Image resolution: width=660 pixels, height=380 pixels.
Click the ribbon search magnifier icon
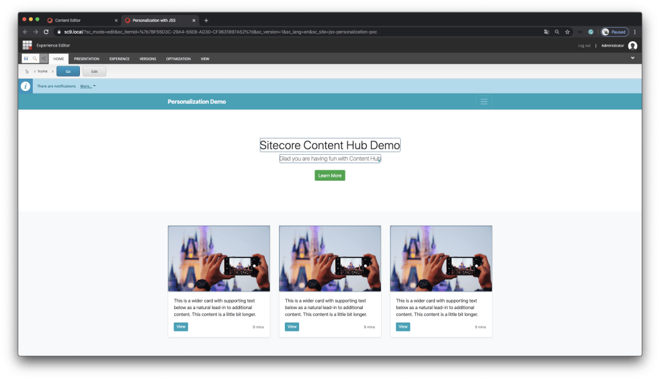(x=35, y=59)
